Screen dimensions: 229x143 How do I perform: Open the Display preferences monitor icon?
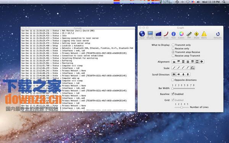(150, 34)
